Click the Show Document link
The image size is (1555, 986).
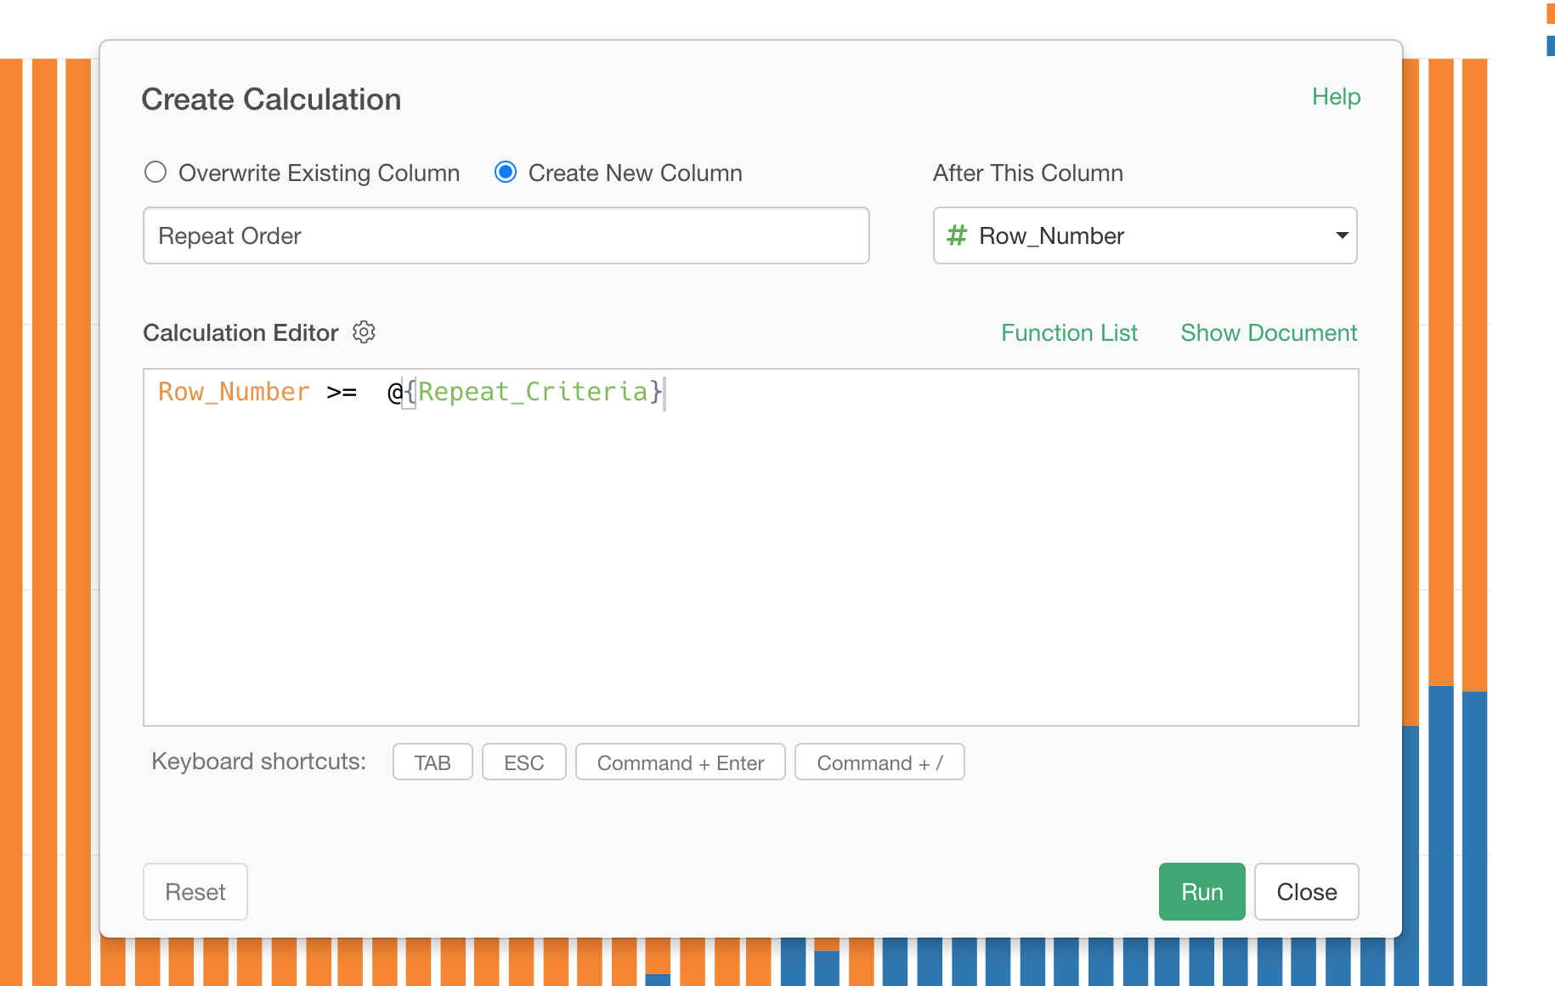(x=1269, y=332)
